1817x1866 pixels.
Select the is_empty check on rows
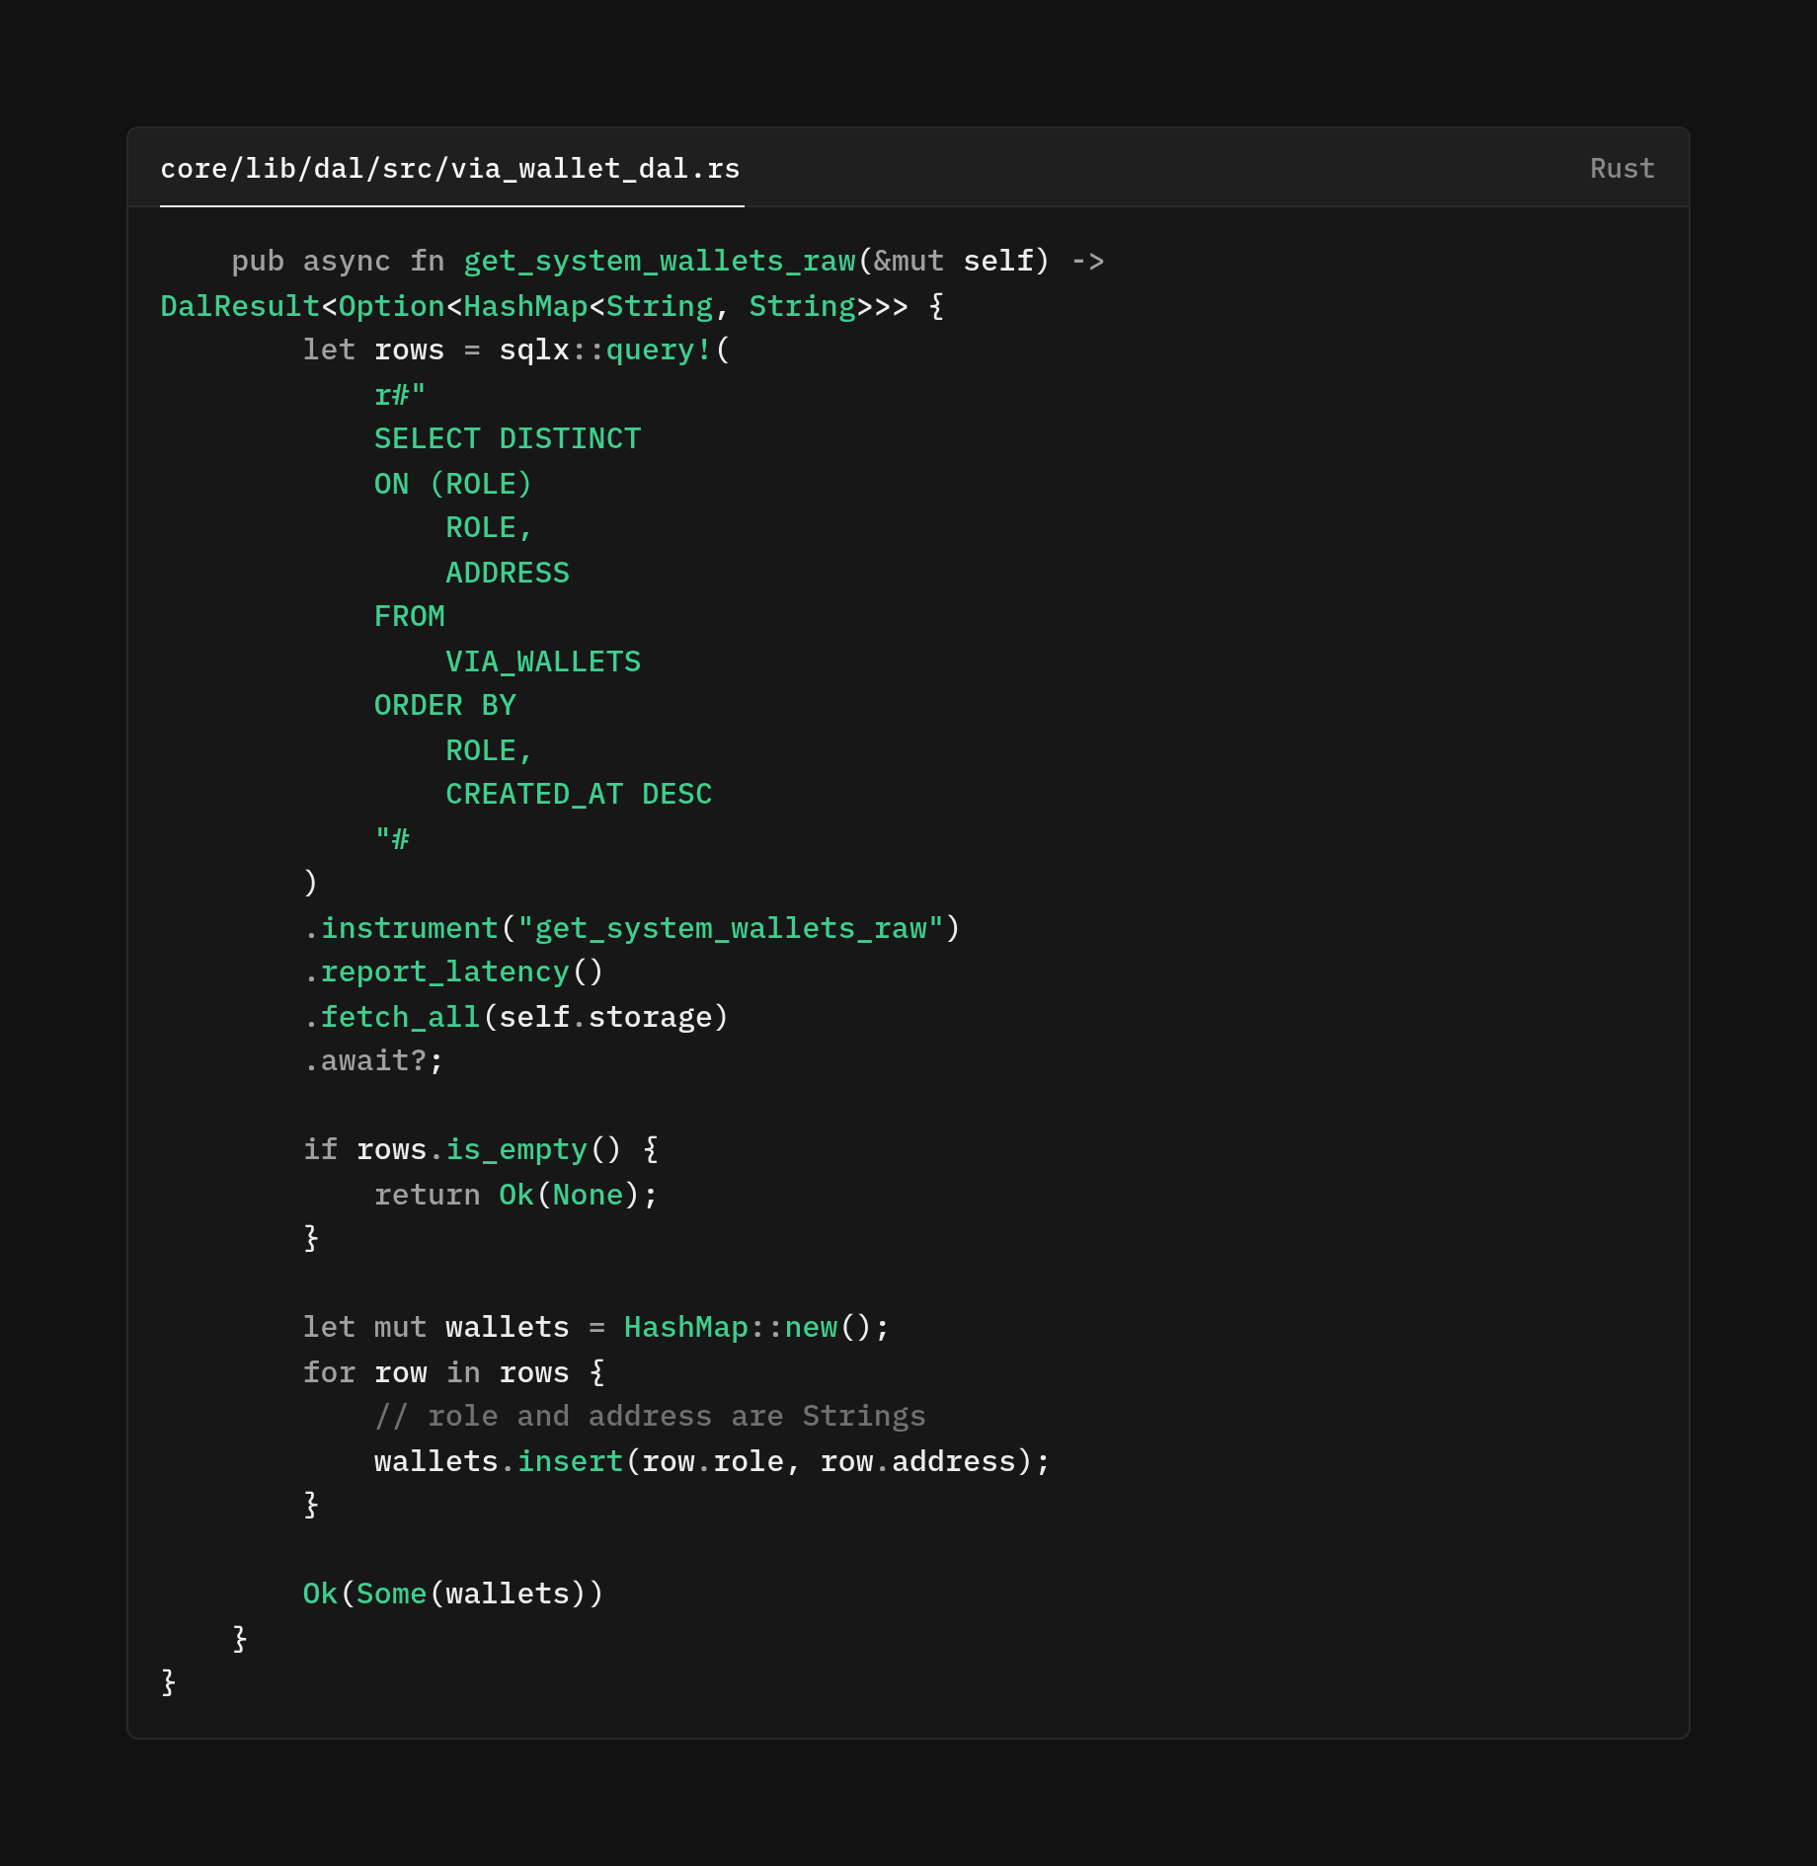513,1149
